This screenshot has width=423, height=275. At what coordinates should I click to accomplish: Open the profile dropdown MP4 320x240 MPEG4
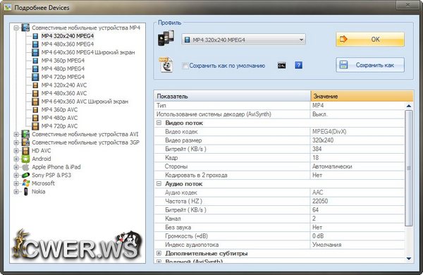(243, 39)
